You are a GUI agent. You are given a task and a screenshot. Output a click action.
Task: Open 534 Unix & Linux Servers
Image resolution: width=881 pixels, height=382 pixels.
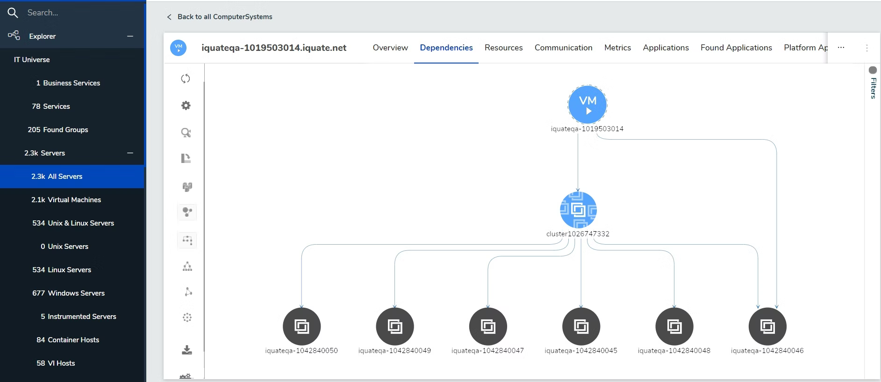(x=72, y=223)
